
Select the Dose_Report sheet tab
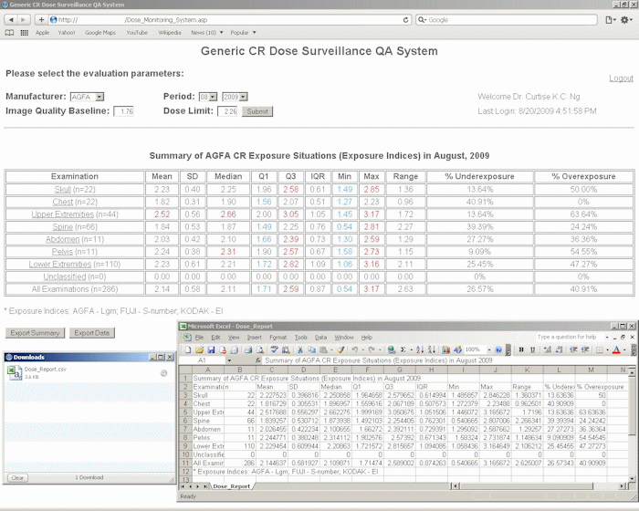233,486
